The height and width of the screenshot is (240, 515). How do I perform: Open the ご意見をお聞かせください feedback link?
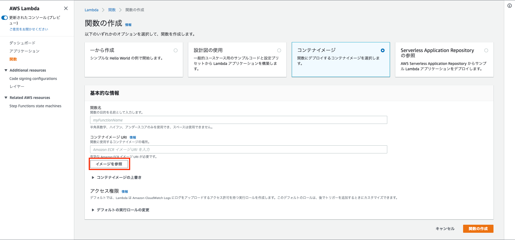29,29
